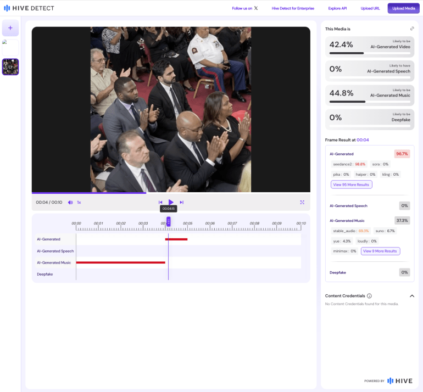This screenshot has height=392, width=423.
Task: Click the minimax 0% tag
Action: point(344,251)
